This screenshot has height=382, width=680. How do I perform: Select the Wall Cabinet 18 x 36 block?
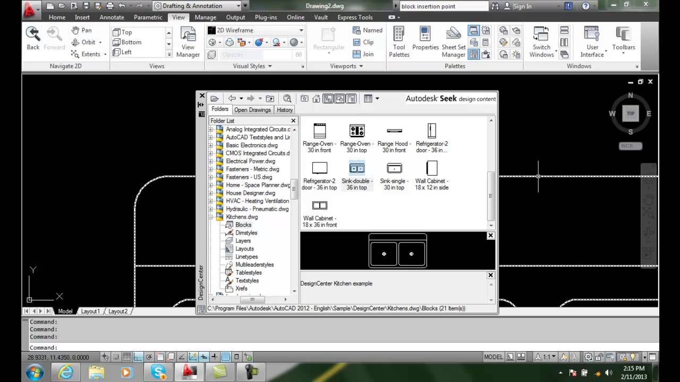pos(320,213)
